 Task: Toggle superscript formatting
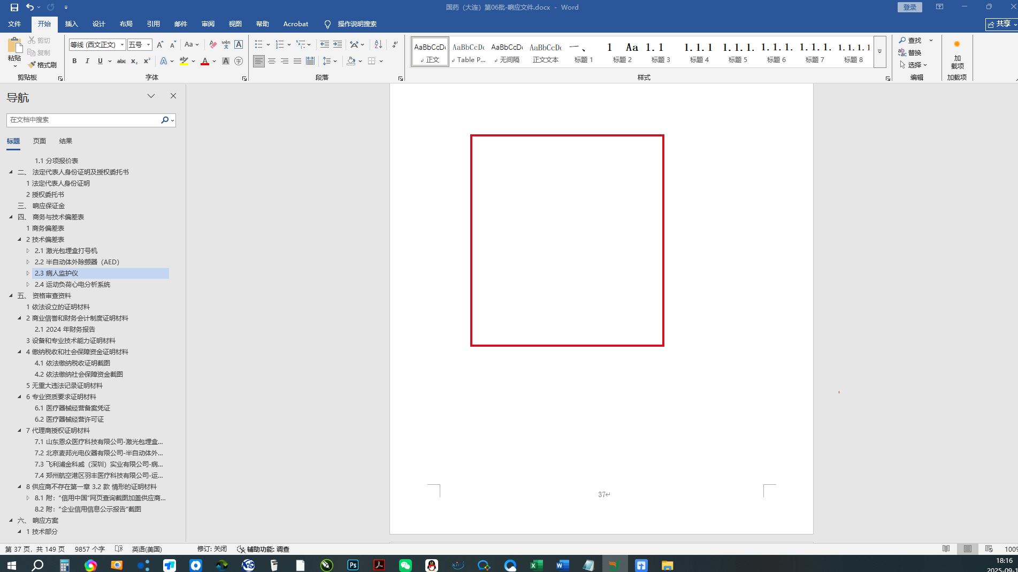pyautogui.click(x=147, y=61)
